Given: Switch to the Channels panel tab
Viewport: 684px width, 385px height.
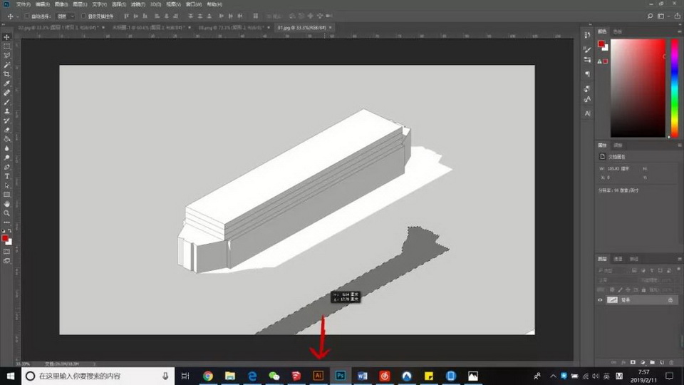Looking at the screenshot, I should pyautogui.click(x=618, y=259).
